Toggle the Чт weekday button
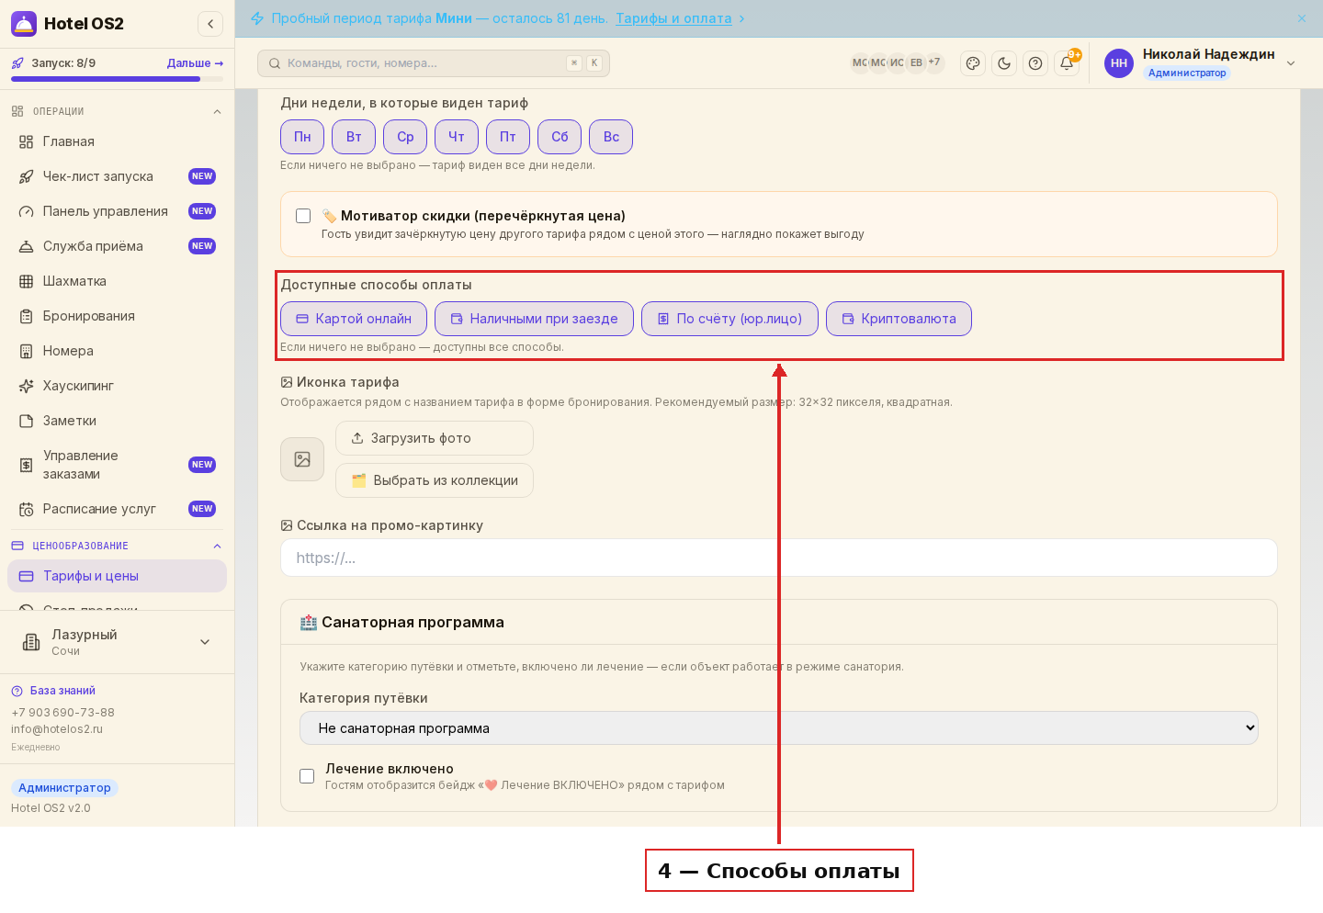 [x=457, y=137]
